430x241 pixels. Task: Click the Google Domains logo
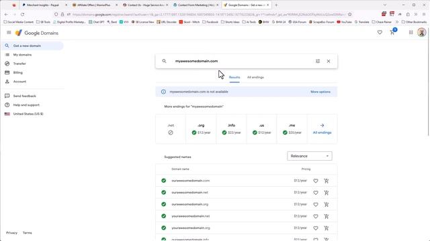(x=37, y=33)
